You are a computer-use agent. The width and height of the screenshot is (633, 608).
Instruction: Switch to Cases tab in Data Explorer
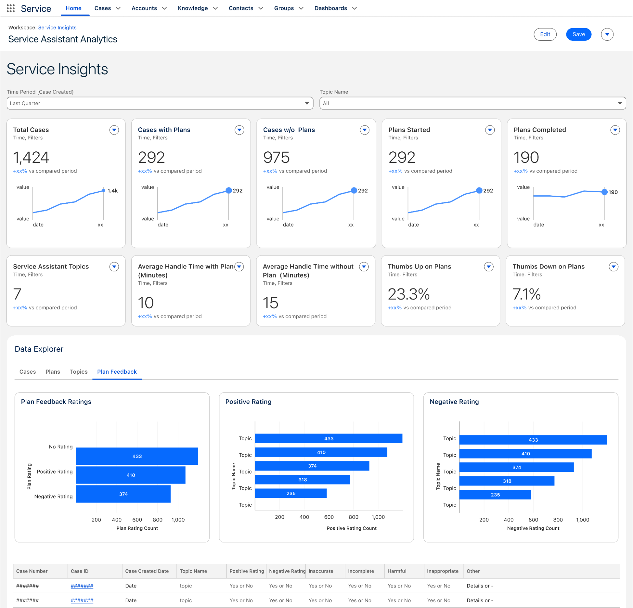(x=28, y=372)
